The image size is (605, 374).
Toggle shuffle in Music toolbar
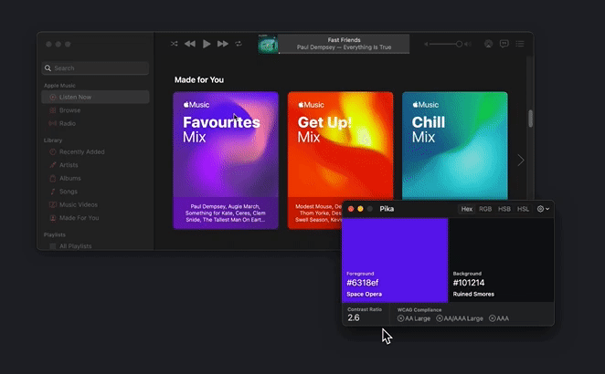pyautogui.click(x=175, y=44)
